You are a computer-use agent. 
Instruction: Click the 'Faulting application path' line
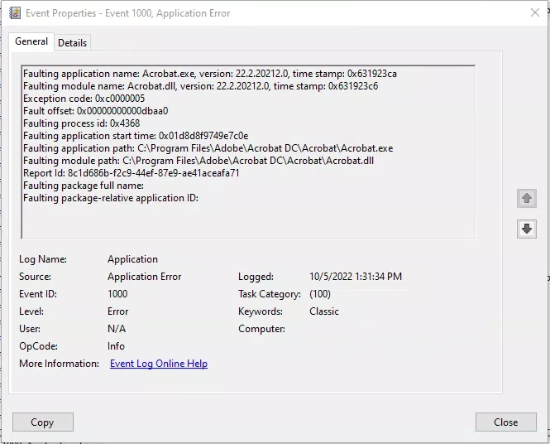pyautogui.click(x=208, y=148)
